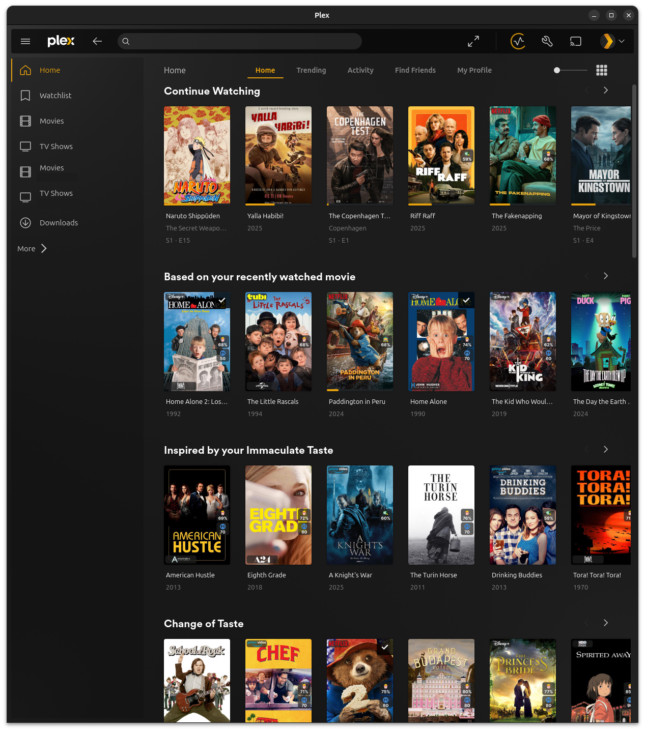645x731 pixels.
Task: Click the second TV Shows monitor icon
Action: click(x=25, y=197)
